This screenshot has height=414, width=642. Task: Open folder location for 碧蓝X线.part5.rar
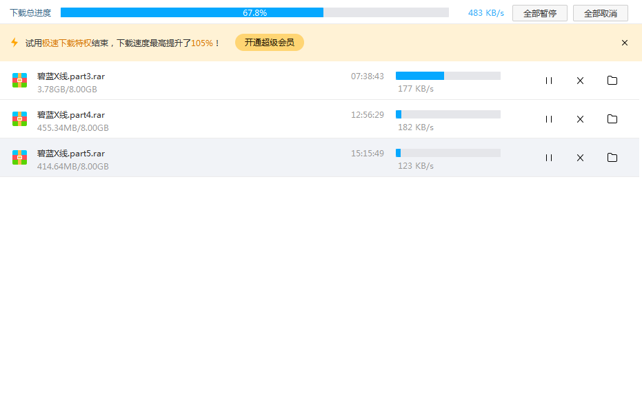pos(612,158)
